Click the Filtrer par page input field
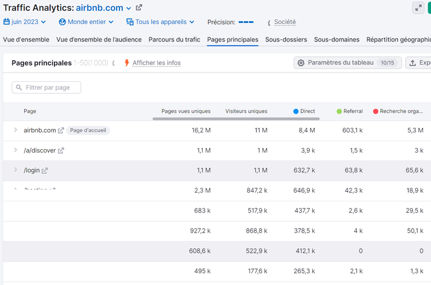Viewport: 431px width, 285px height. coord(47,88)
